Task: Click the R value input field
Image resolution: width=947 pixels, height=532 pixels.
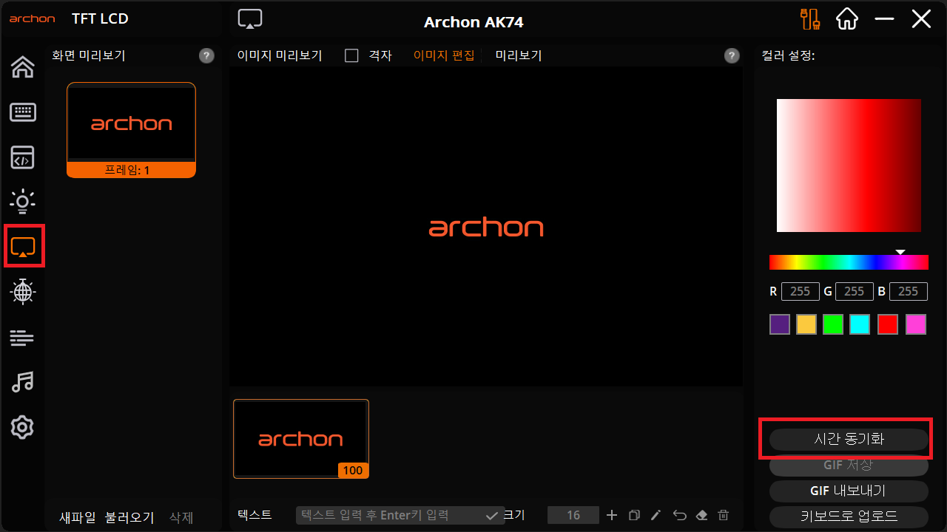Action: (x=800, y=291)
